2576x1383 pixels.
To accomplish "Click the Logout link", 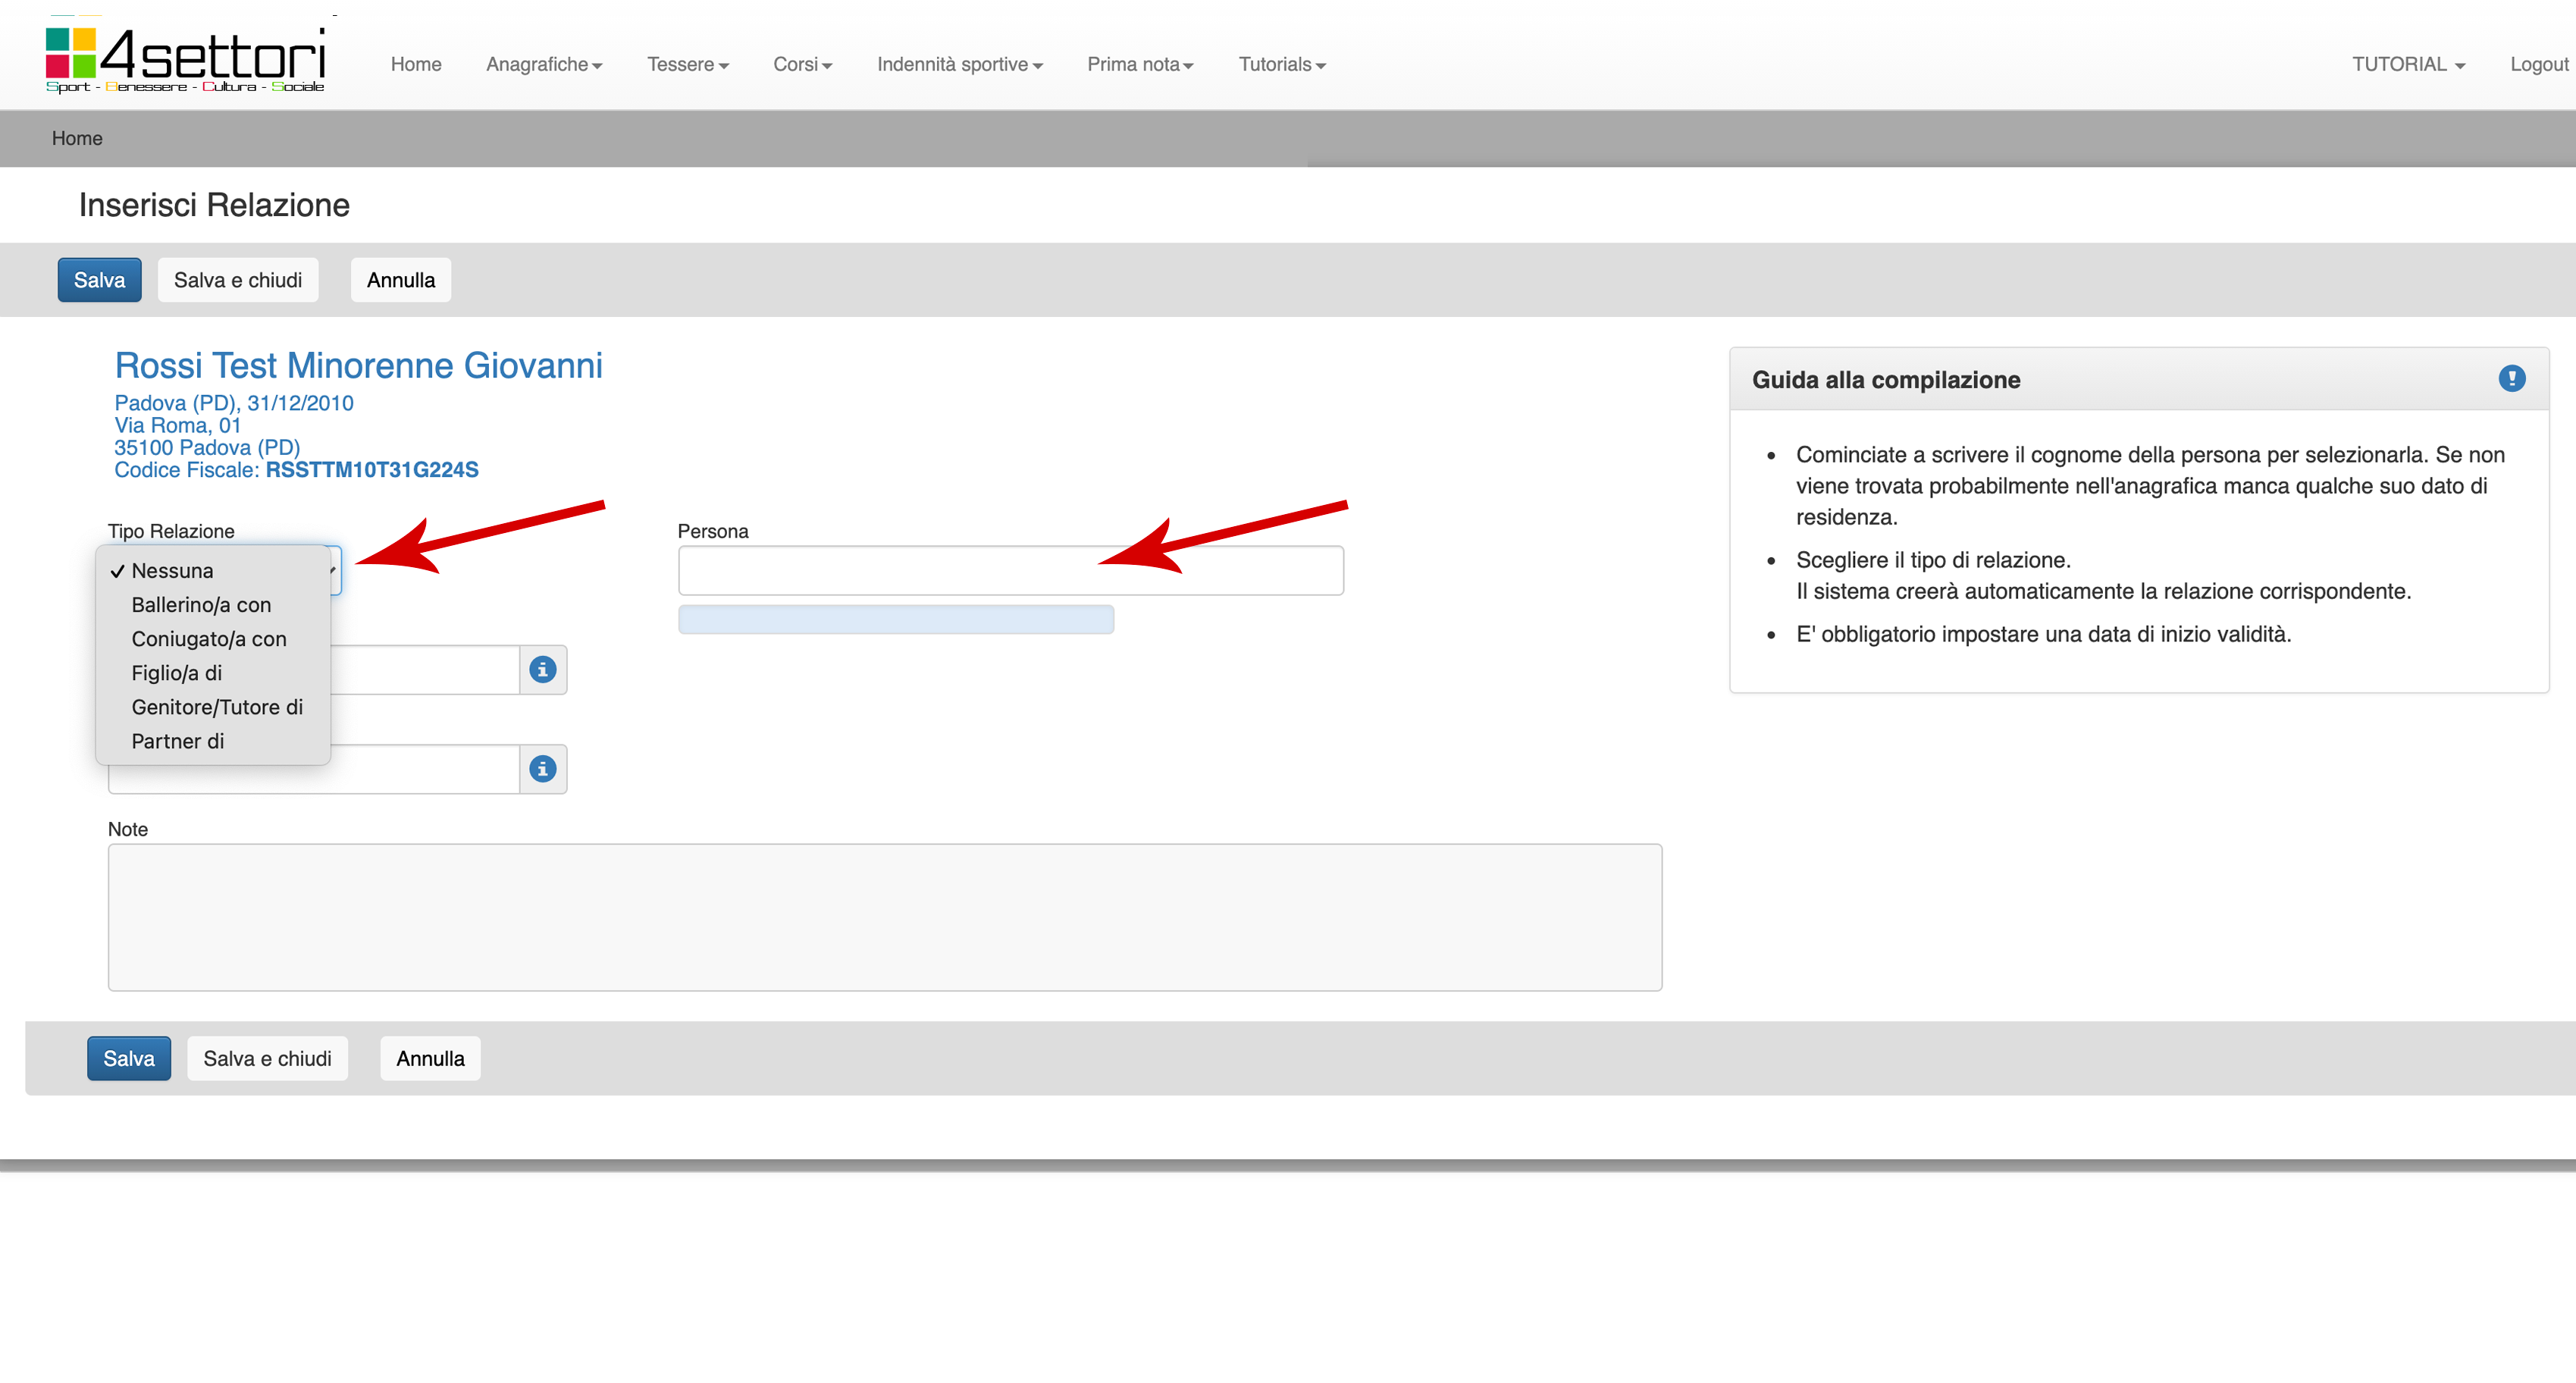I will point(2538,64).
